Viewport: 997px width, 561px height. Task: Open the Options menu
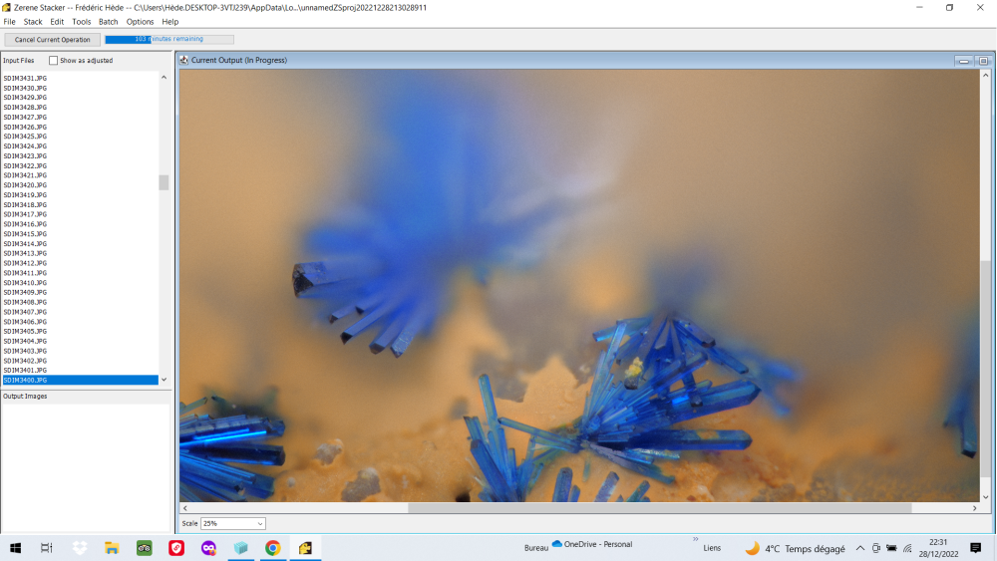tap(140, 22)
